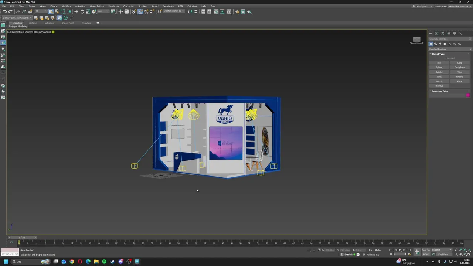The width and height of the screenshot is (473, 266).
Task: Click the current frame number field
Action: [400, 254]
